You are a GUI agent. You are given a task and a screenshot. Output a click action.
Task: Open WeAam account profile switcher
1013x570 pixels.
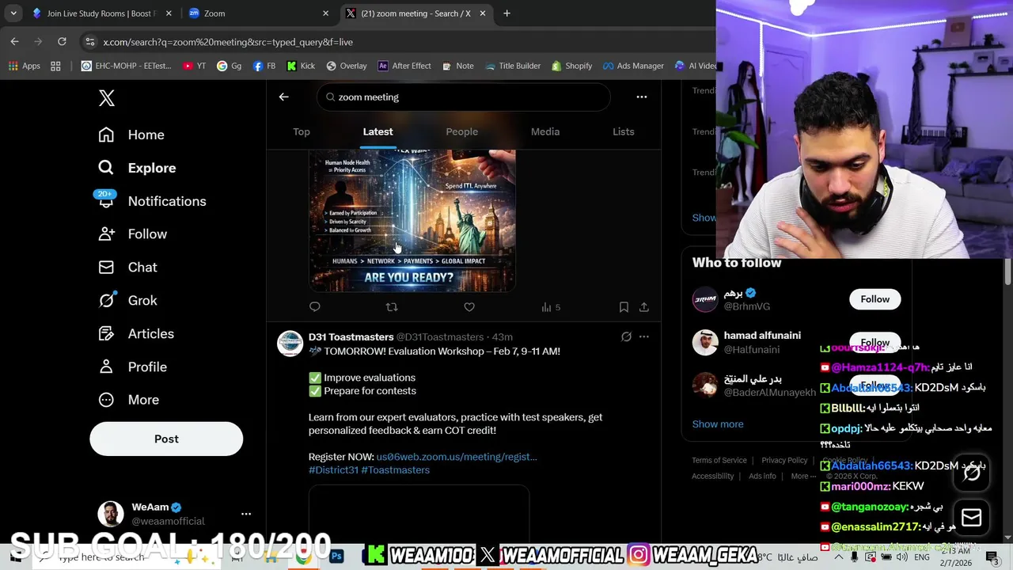[x=166, y=514]
